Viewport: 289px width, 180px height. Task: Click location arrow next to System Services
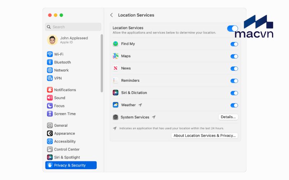point(154,117)
